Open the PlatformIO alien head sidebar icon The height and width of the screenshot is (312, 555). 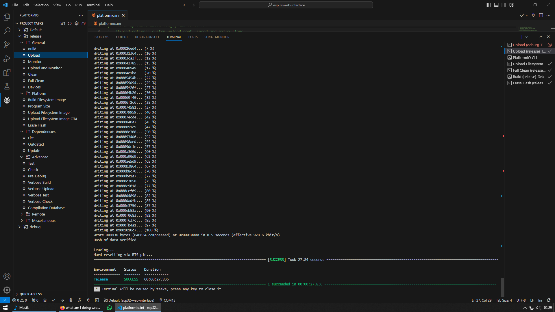7,100
